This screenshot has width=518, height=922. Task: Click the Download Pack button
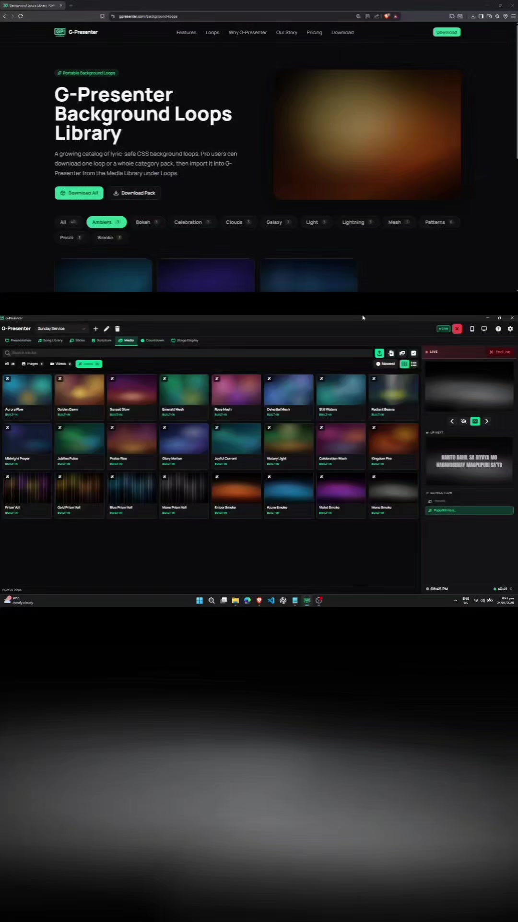pos(134,193)
